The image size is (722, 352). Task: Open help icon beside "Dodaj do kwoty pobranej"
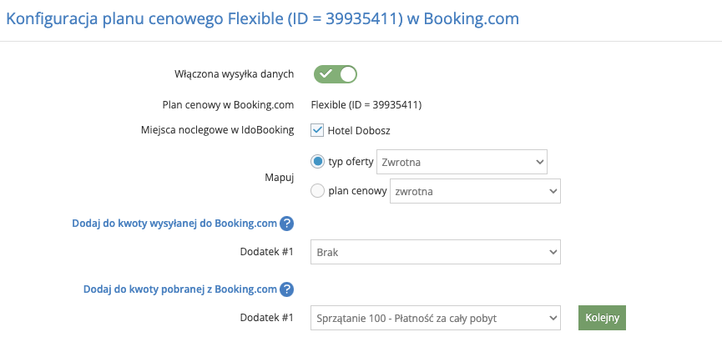pyautogui.click(x=286, y=289)
